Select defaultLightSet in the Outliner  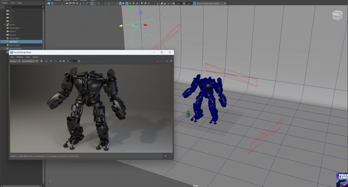tap(15, 48)
